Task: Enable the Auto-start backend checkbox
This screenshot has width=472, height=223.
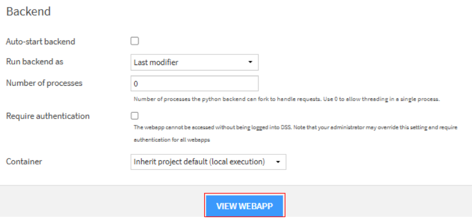Action: [135, 41]
